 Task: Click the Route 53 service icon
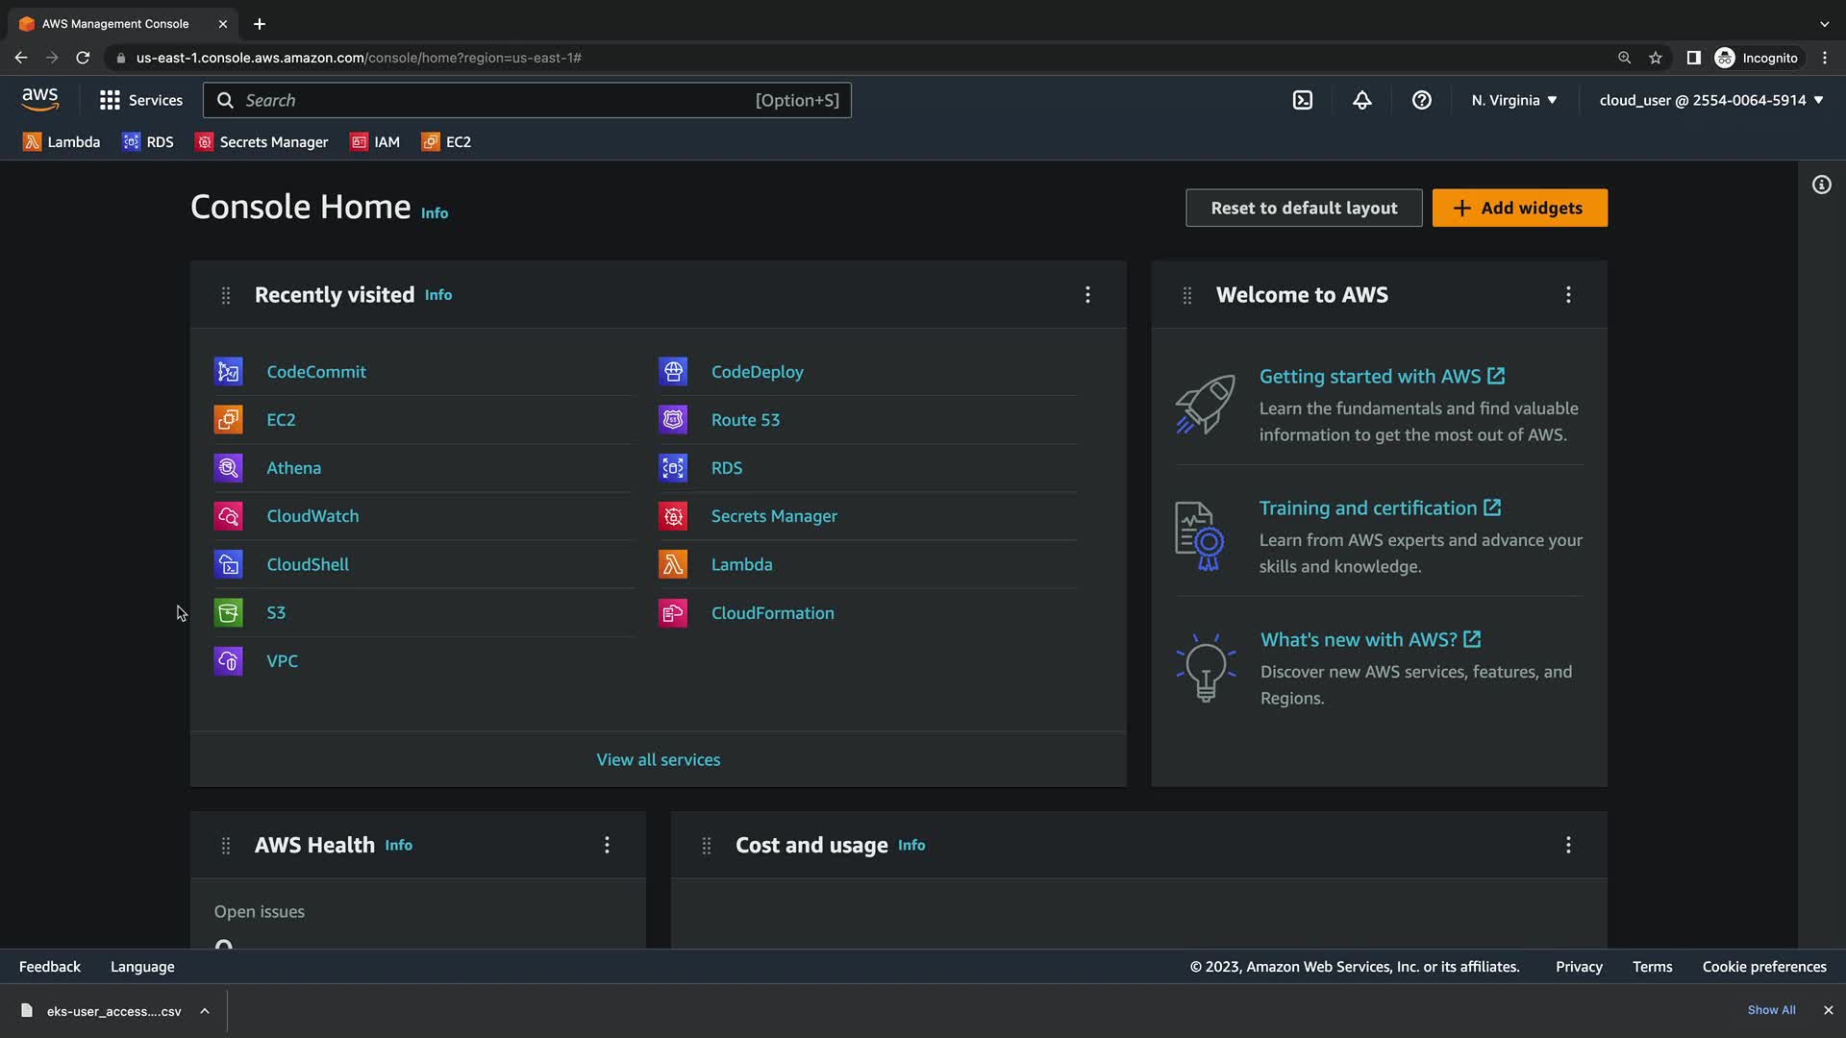click(673, 420)
